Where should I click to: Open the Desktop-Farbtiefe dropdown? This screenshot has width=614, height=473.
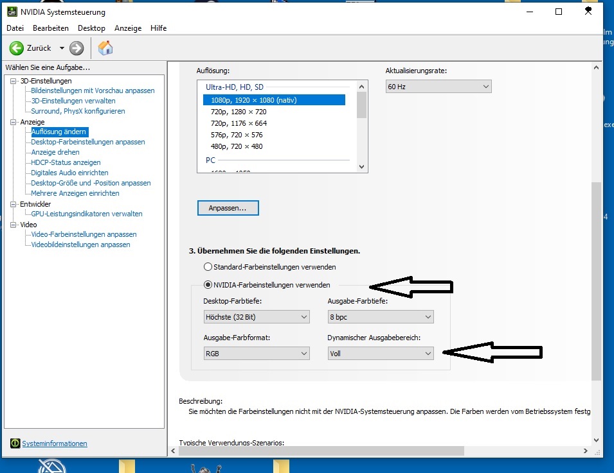click(256, 316)
